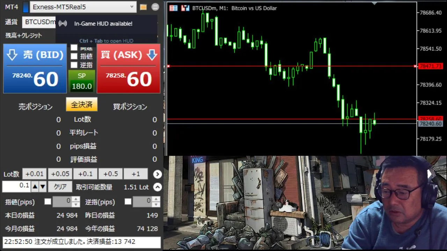This screenshot has width=447, height=251.
Task: Add +0.1 to lot size
Action: (x=85, y=174)
